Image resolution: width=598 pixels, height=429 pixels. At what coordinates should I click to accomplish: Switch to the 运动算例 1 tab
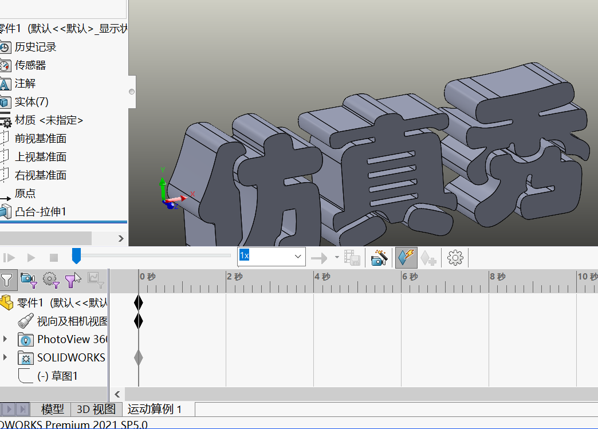pos(154,410)
